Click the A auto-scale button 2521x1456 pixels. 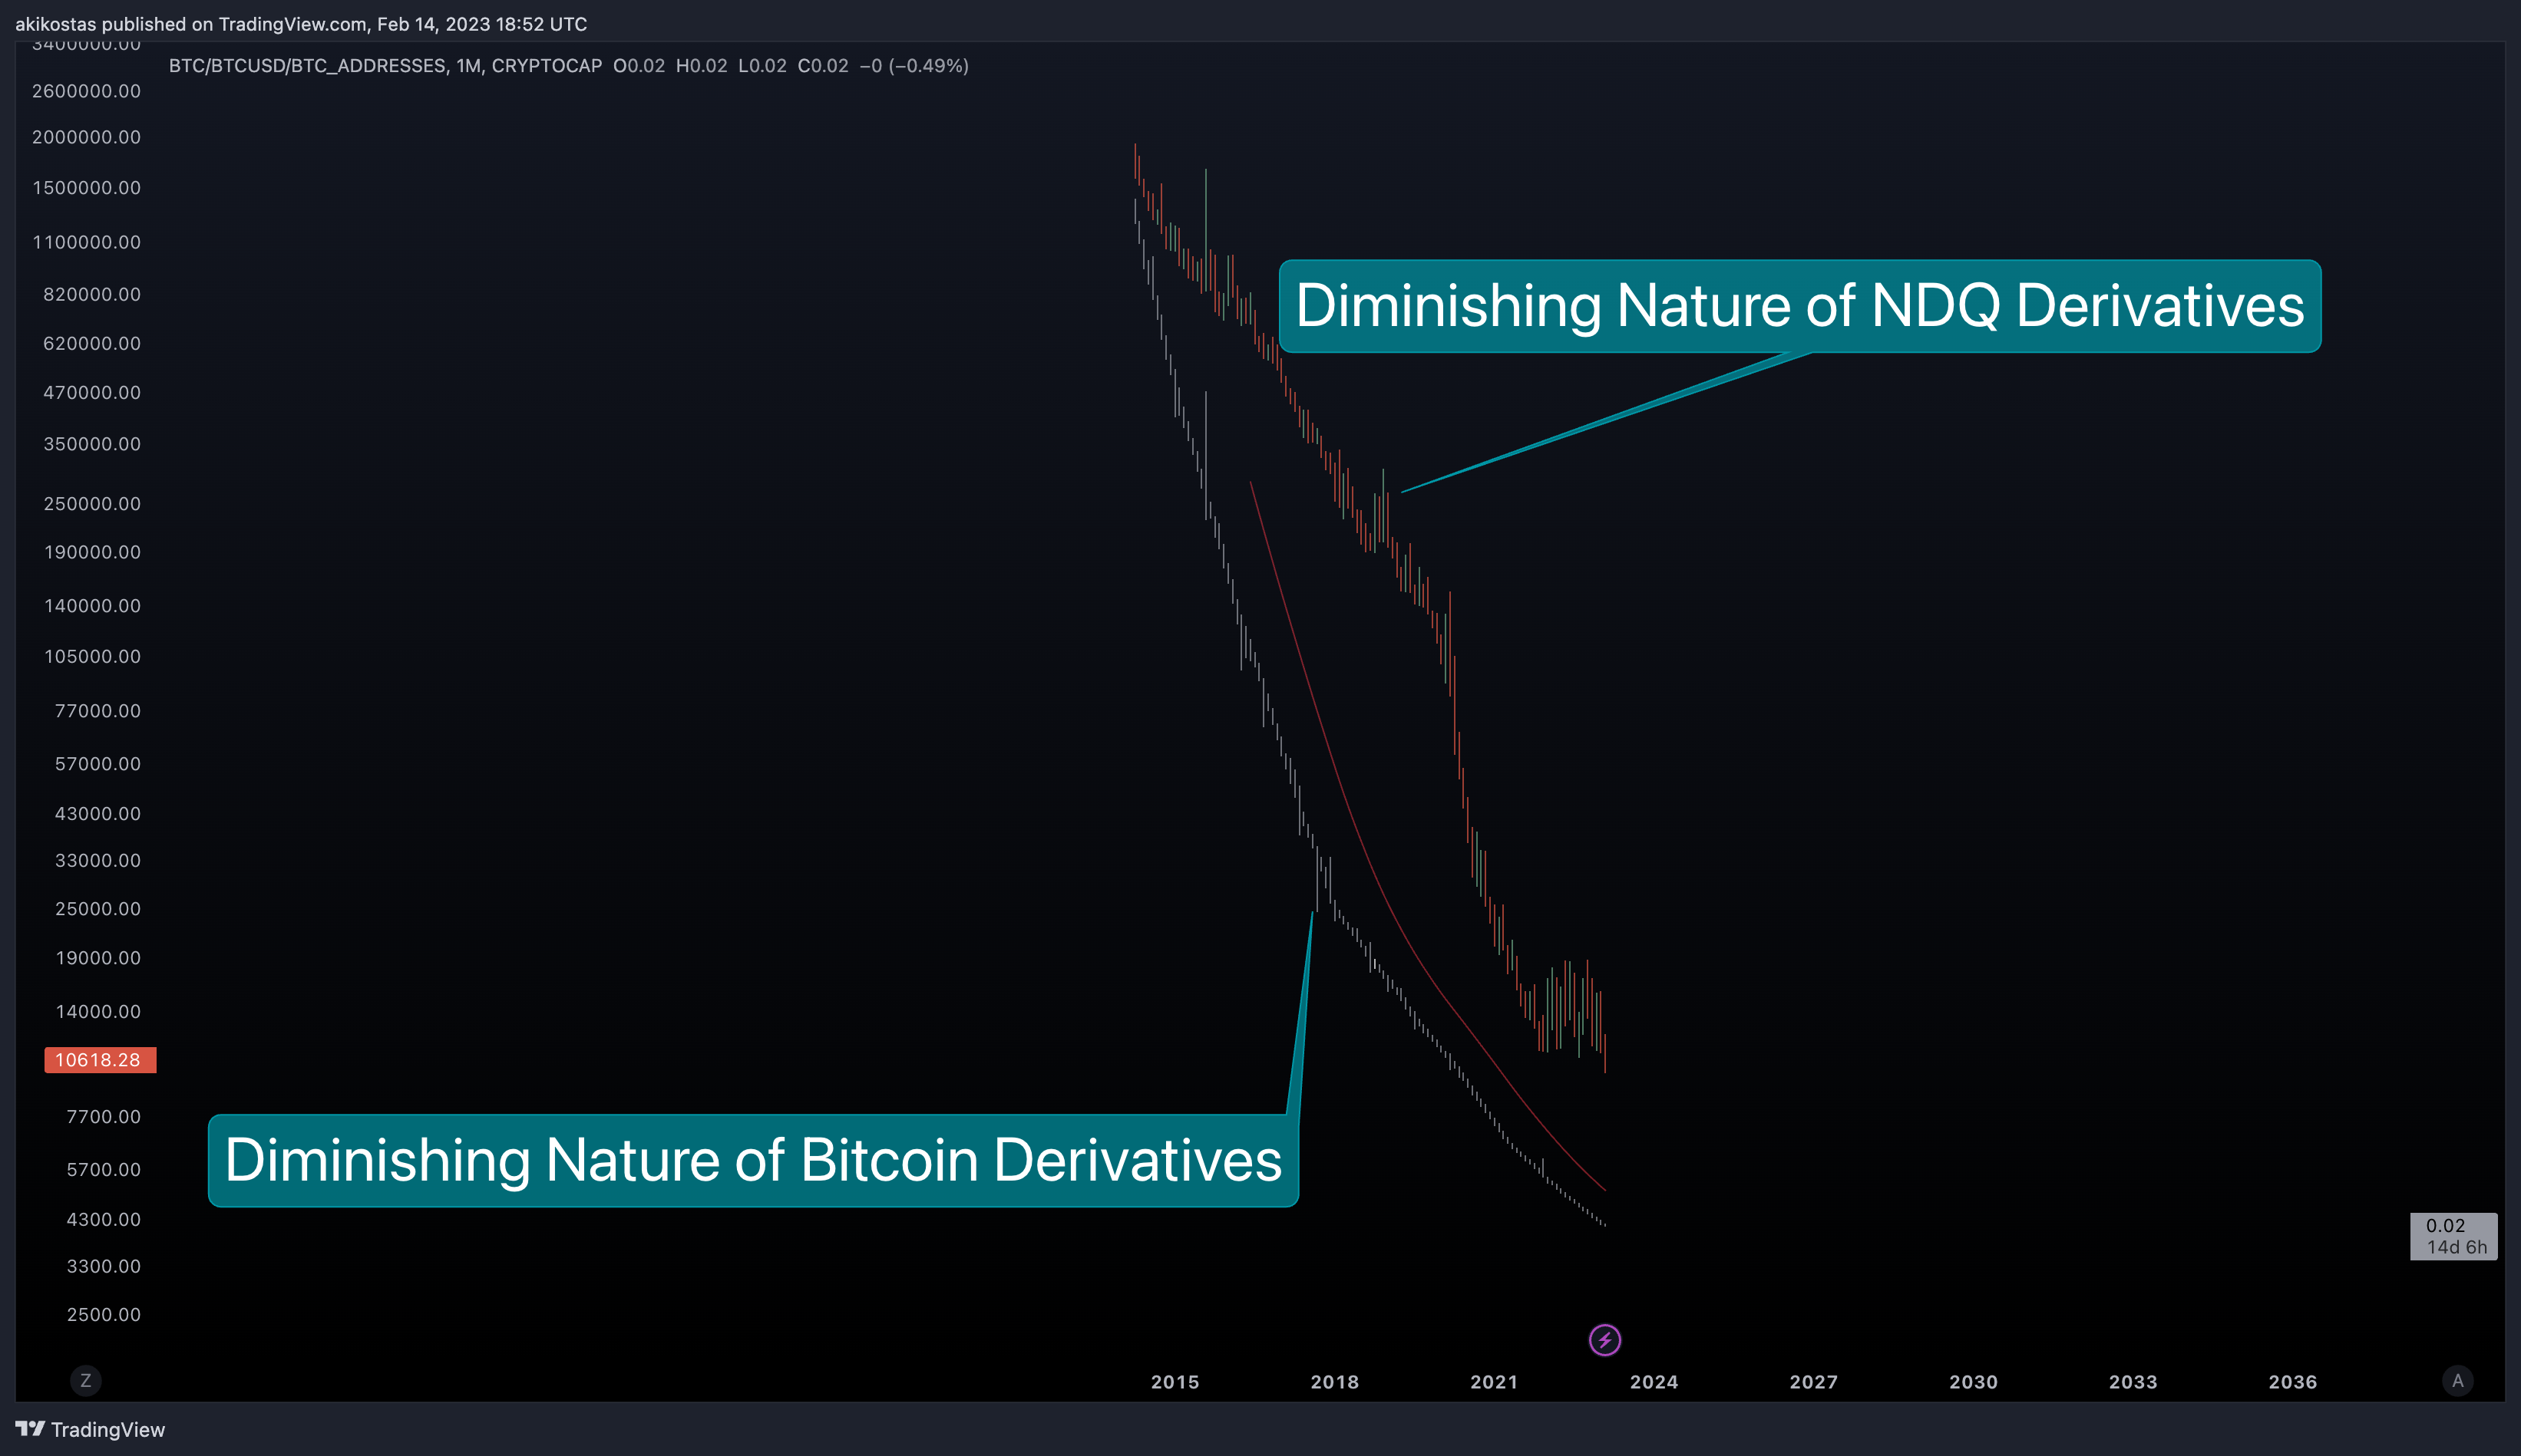pyautogui.click(x=2457, y=1381)
